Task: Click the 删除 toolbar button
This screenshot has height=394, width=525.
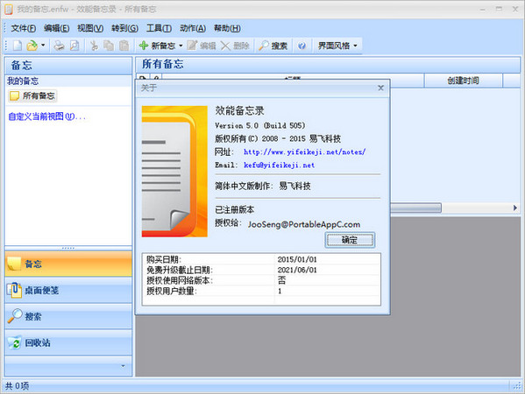Action: pos(236,46)
